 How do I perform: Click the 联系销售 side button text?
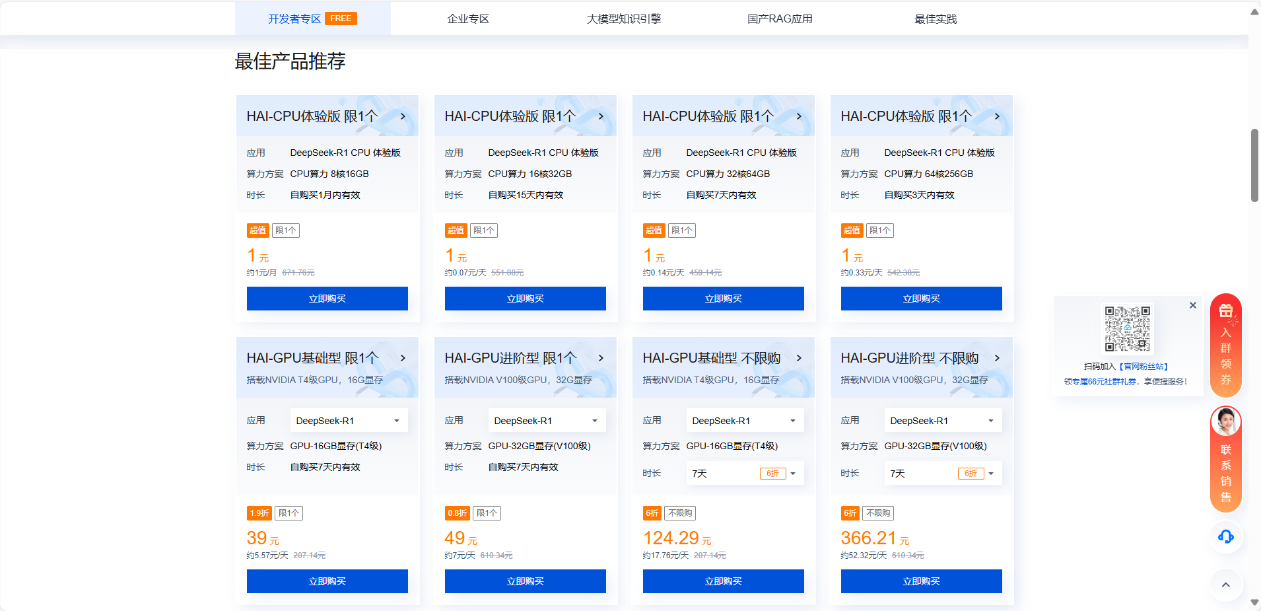click(1226, 474)
